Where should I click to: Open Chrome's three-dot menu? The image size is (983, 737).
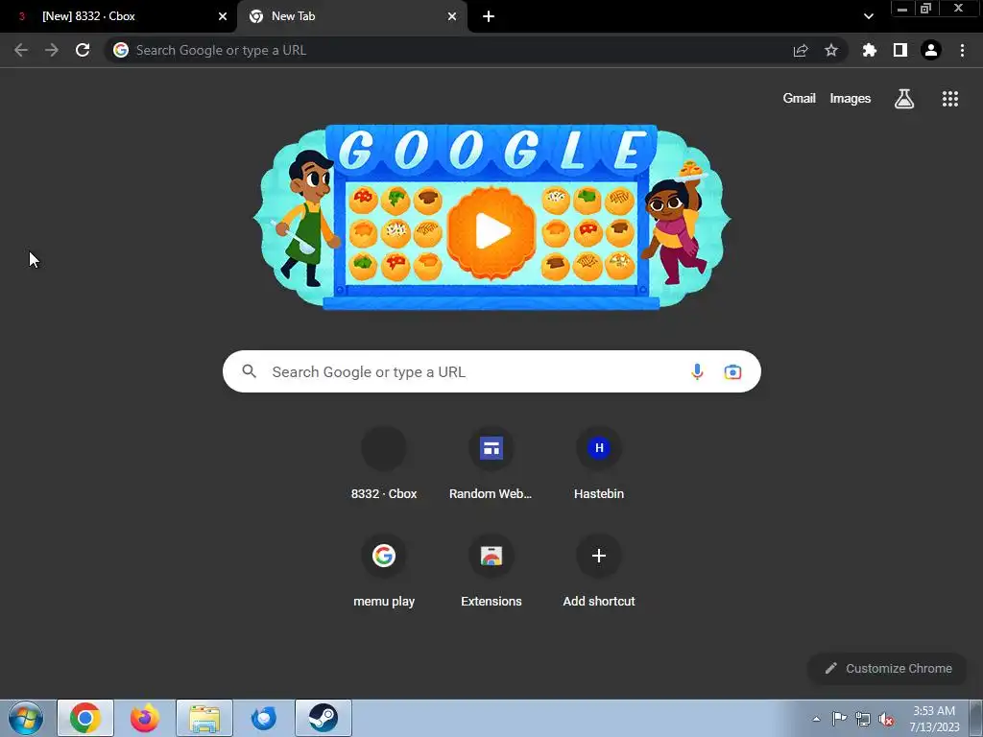(x=962, y=50)
